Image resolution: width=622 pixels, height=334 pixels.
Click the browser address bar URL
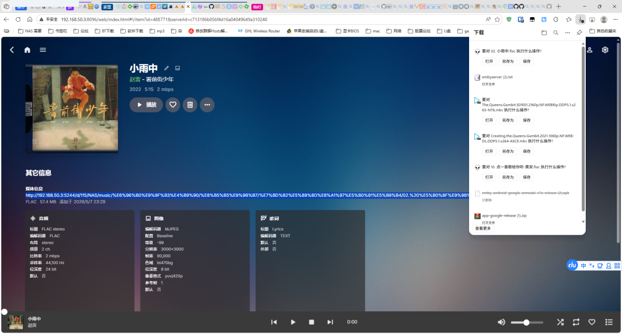164,19
